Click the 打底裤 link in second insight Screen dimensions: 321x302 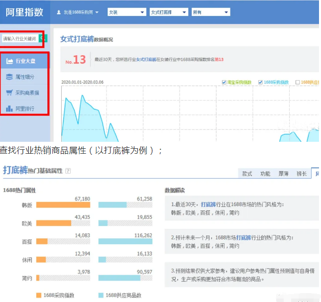[244, 237]
